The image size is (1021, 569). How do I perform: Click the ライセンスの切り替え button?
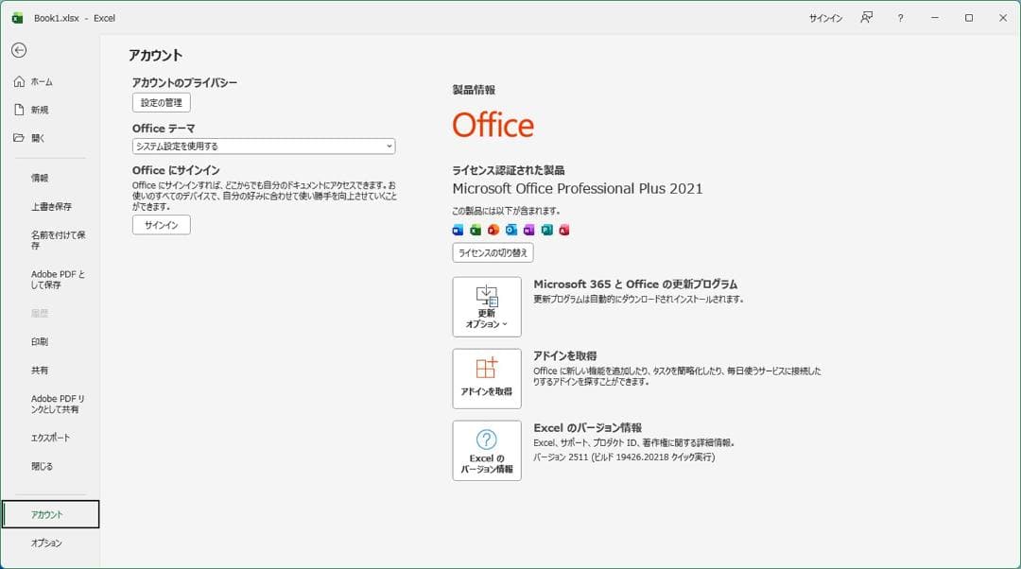pos(493,252)
